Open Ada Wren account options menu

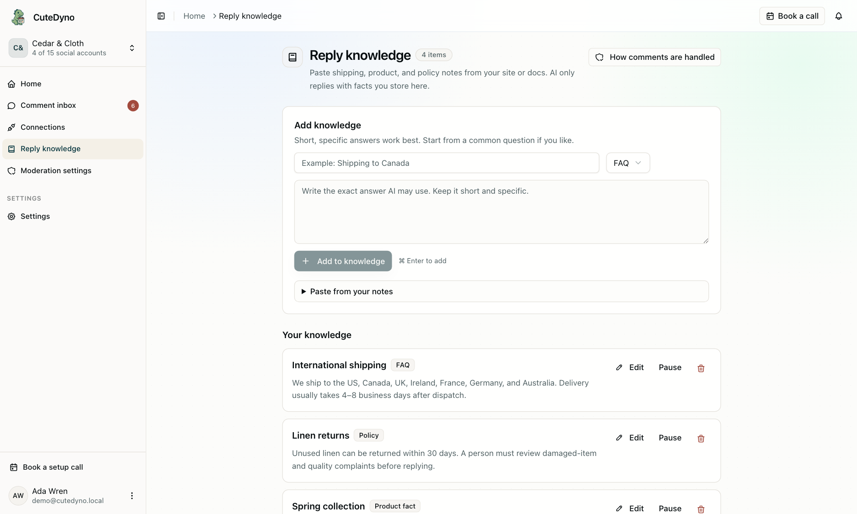click(x=132, y=496)
